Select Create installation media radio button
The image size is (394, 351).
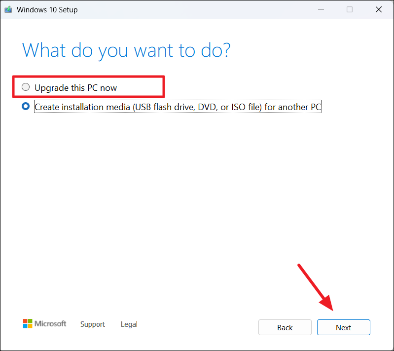[x=26, y=107]
